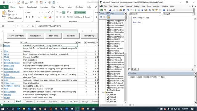Run the GoogleIt macro with the play icon
This screenshot has width=197, height=111.
click(135, 10)
